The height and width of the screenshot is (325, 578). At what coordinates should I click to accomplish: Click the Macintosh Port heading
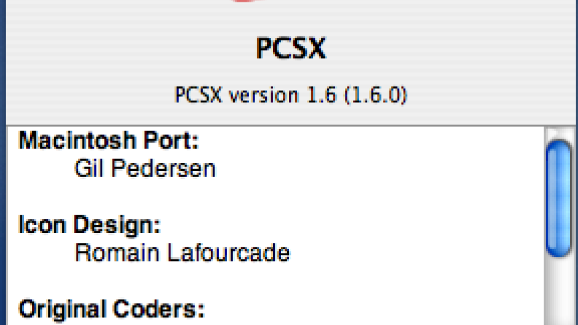[108, 141]
